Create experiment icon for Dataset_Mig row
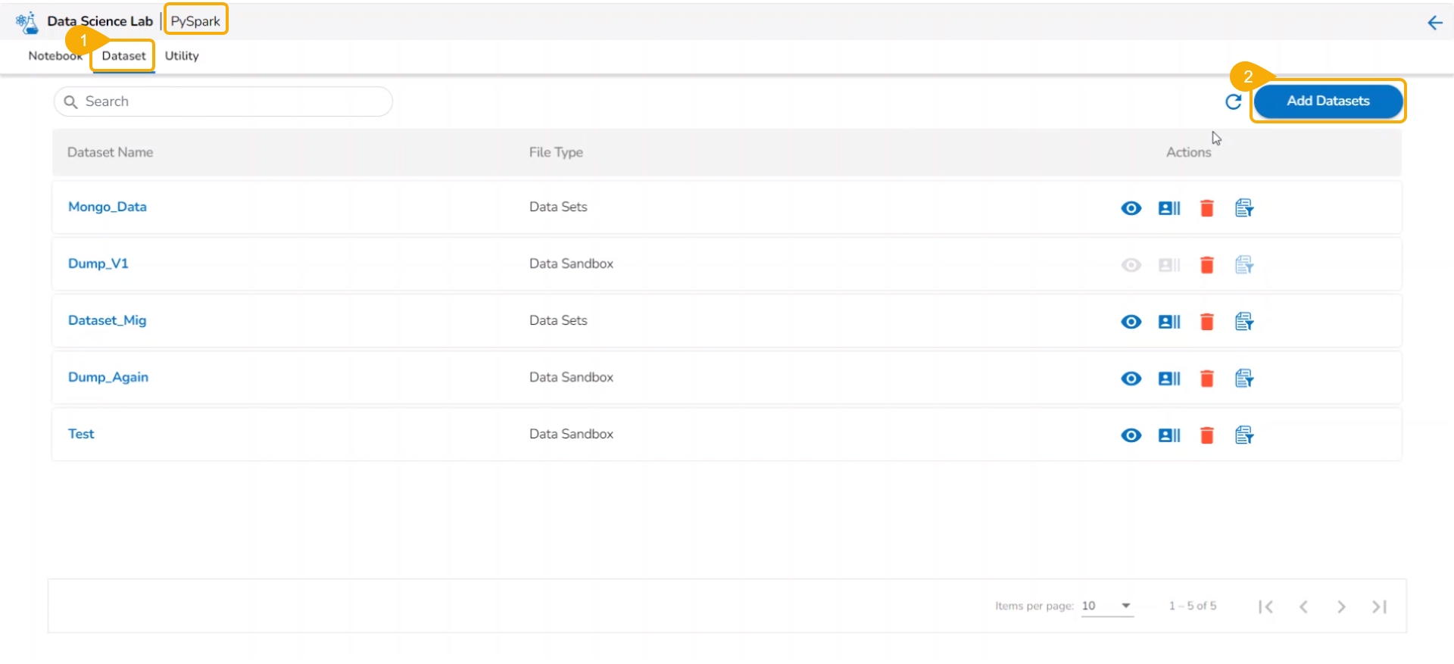The width and height of the screenshot is (1454, 664). 1244,322
